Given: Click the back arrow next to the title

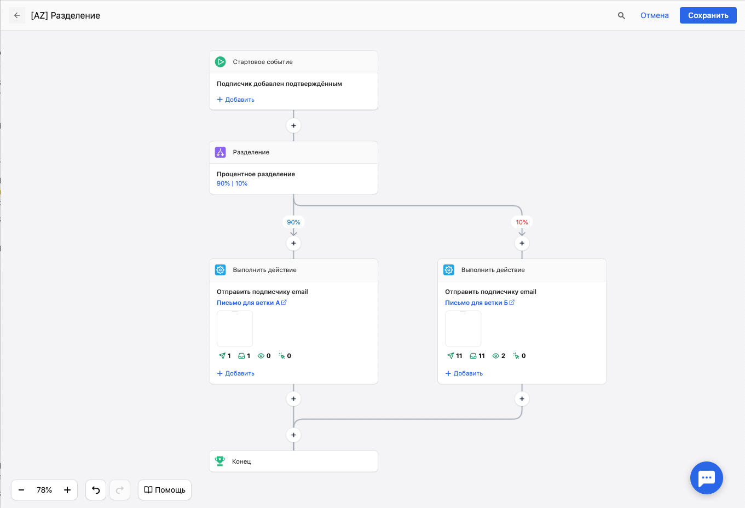Looking at the screenshot, I should tap(17, 15).
